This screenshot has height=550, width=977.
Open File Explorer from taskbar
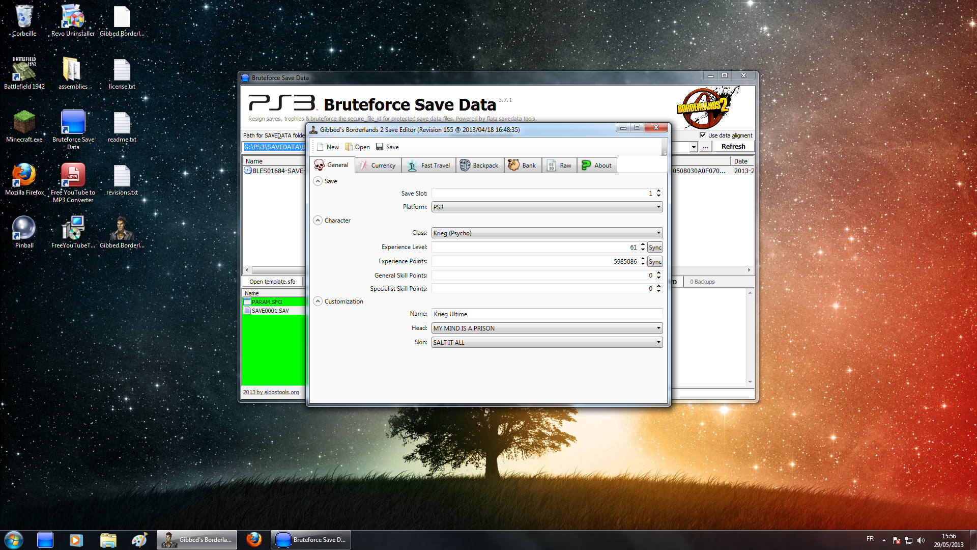pyautogui.click(x=108, y=540)
